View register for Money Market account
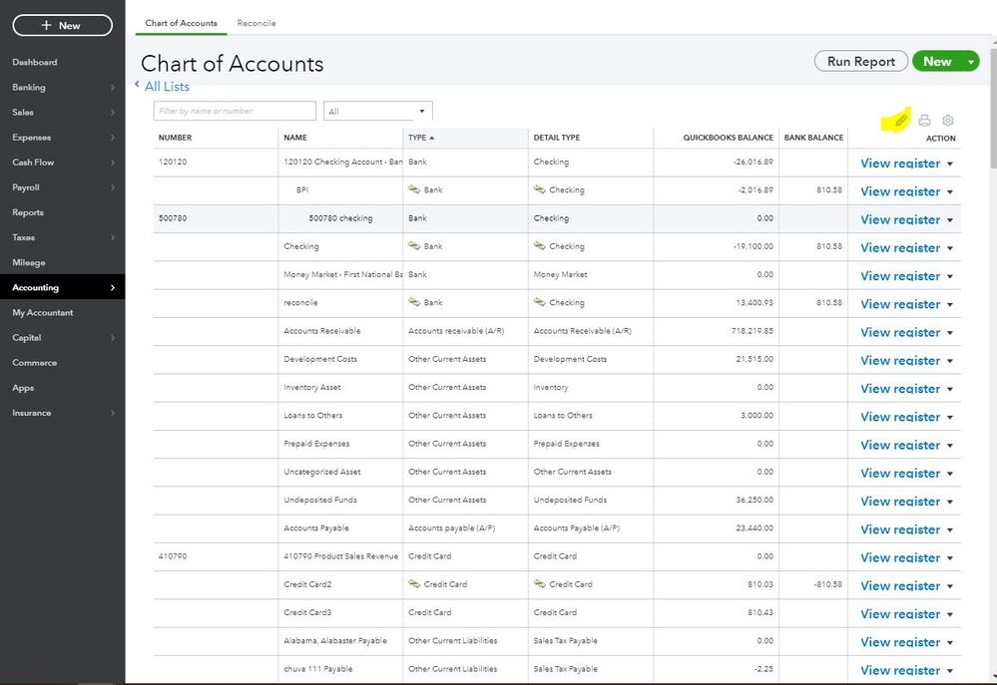The height and width of the screenshot is (685, 997). point(900,276)
